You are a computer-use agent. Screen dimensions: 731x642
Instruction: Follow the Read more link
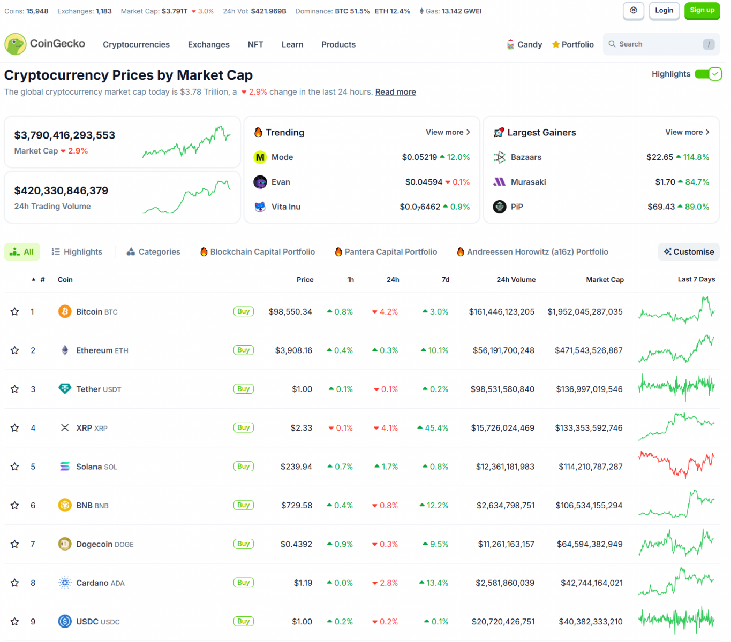395,92
